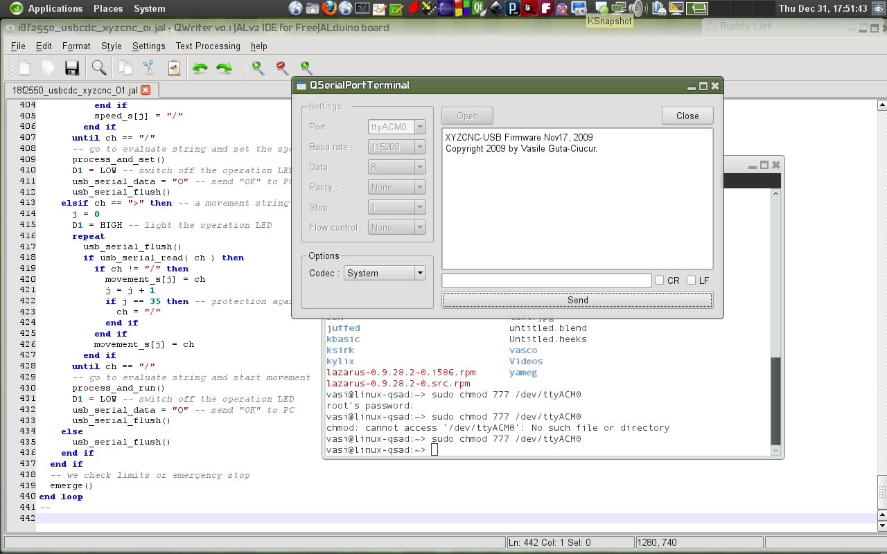Click the Cut scissors icon

pos(148,68)
